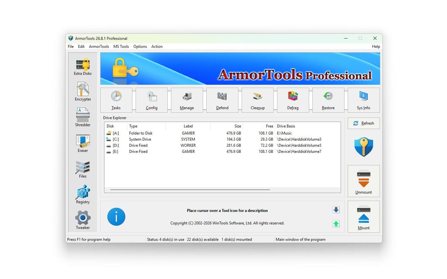Screen dimensions: 447x279
Task: Click the '281.6 GB' size cell
Action: click(234, 145)
